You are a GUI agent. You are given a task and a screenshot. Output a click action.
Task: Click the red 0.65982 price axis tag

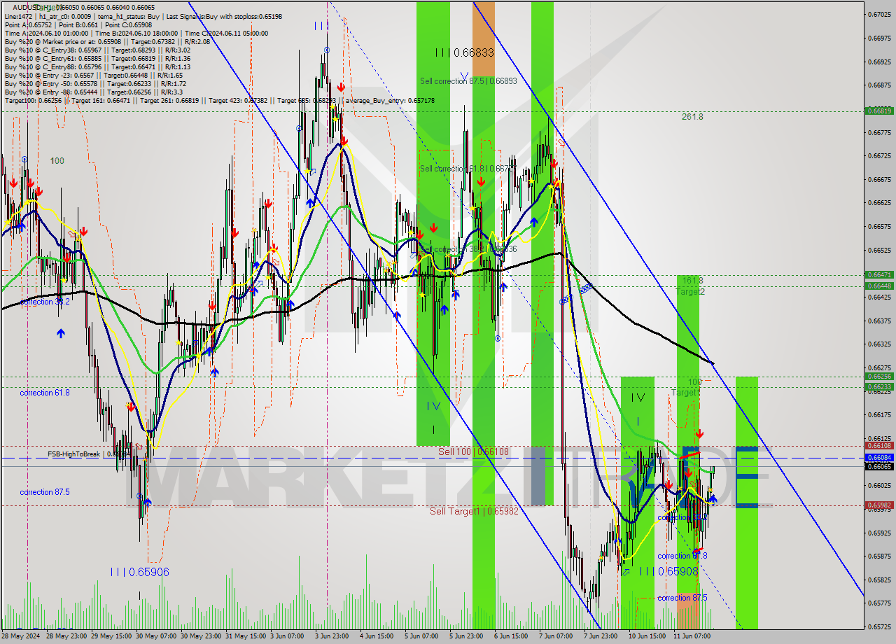878,505
